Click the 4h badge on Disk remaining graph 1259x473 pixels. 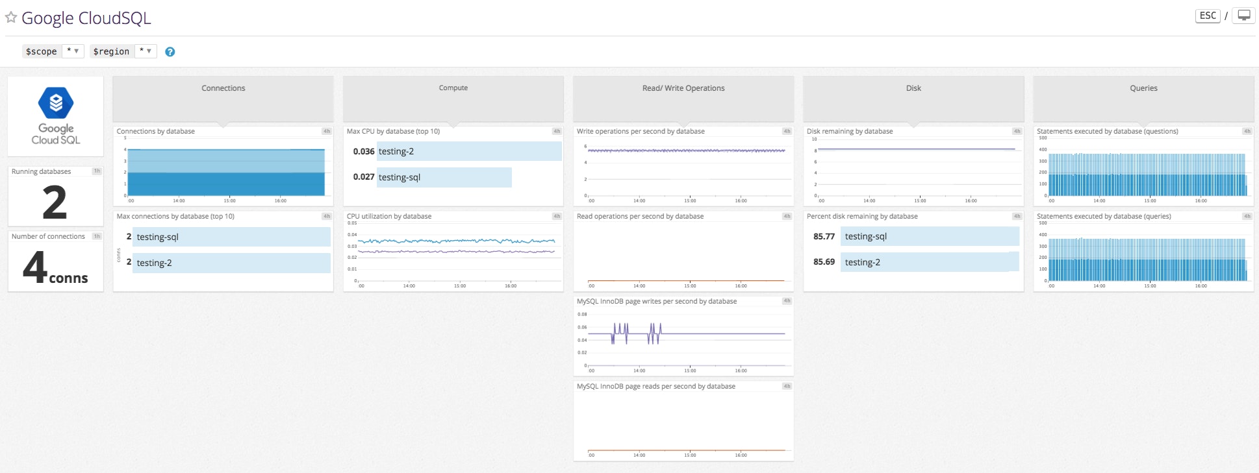click(x=1017, y=131)
